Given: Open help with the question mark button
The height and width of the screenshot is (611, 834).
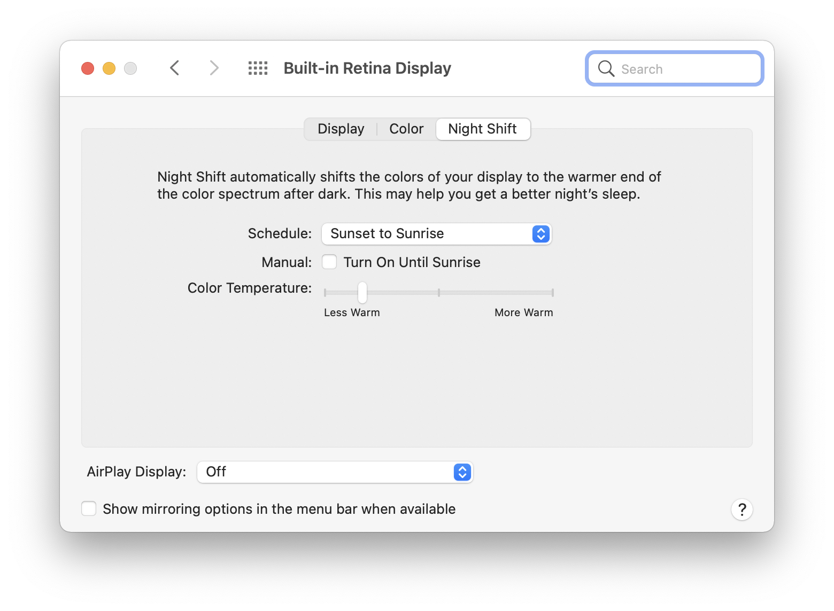Looking at the screenshot, I should pos(742,510).
